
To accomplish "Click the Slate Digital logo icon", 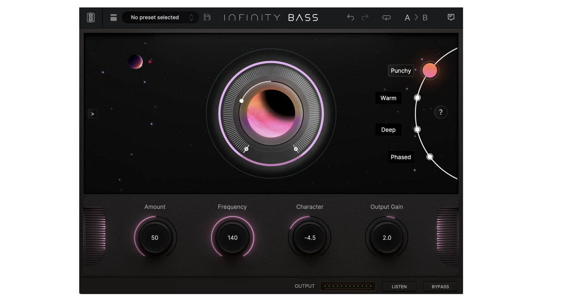I will coord(91,18).
